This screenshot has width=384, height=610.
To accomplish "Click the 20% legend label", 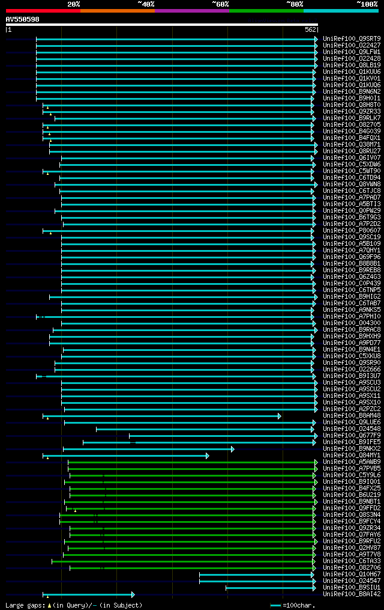I will (x=74, y=4).
